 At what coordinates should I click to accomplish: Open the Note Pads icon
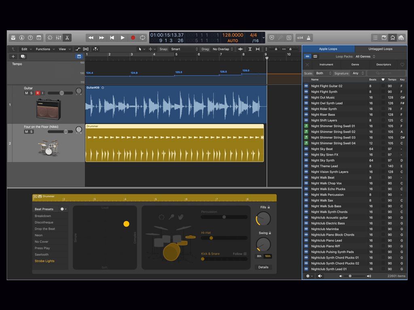coord(384,38)
